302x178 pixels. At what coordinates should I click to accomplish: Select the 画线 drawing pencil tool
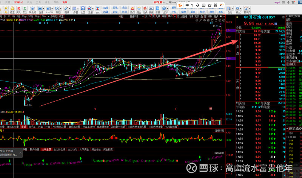66,8
